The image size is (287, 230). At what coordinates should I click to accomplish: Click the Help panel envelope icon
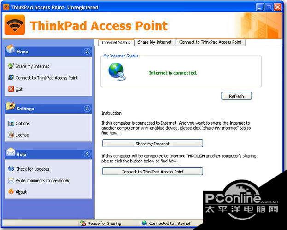[x=11, y=152]
